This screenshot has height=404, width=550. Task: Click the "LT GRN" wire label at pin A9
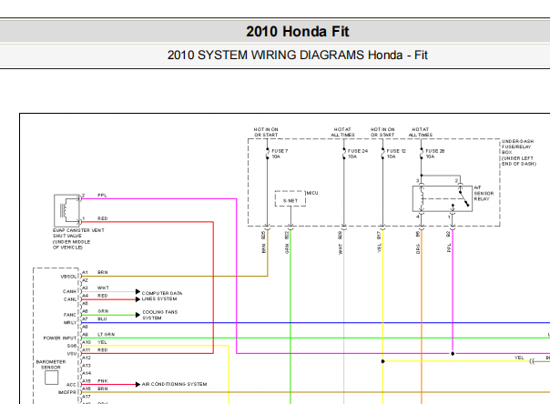click(106, 334)
